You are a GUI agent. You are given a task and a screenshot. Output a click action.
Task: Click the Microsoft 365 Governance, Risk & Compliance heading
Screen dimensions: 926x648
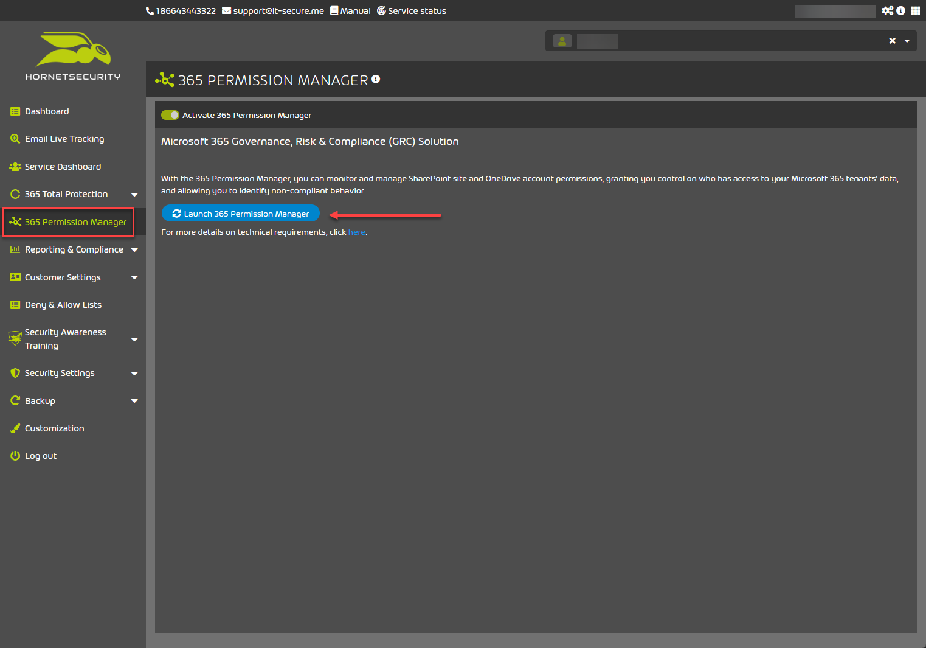[x=310, y=141]
